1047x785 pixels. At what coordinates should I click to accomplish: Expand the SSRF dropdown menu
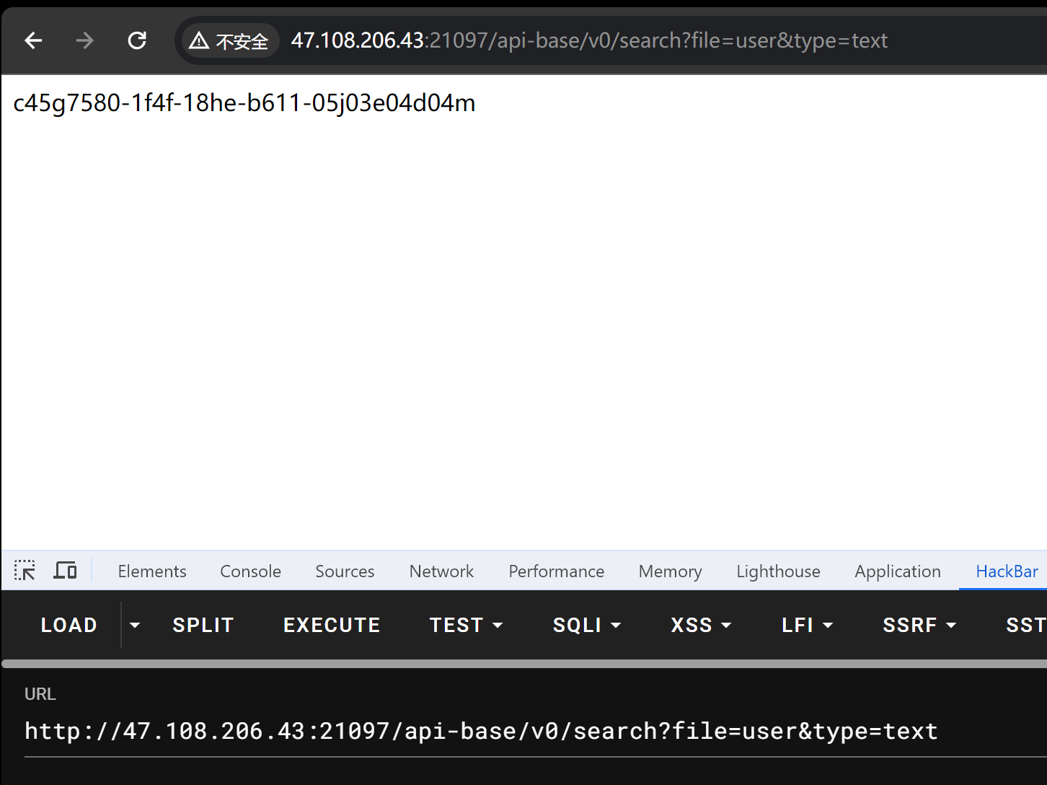[x=919, y=625]
